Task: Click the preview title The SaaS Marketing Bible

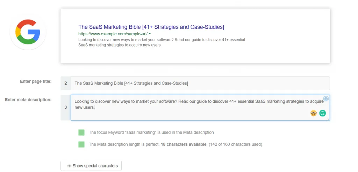Action: coord(151,27)
